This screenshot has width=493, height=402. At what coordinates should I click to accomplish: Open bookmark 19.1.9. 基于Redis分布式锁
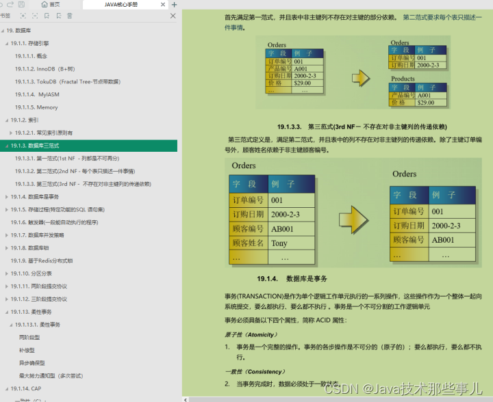click(42, 260)
